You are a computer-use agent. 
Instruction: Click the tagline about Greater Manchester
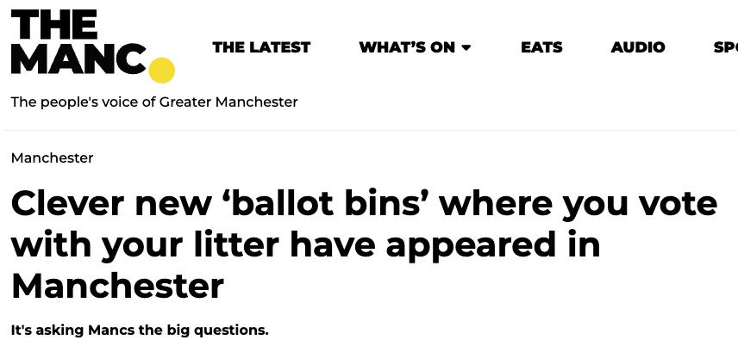[x=154, y=102]
